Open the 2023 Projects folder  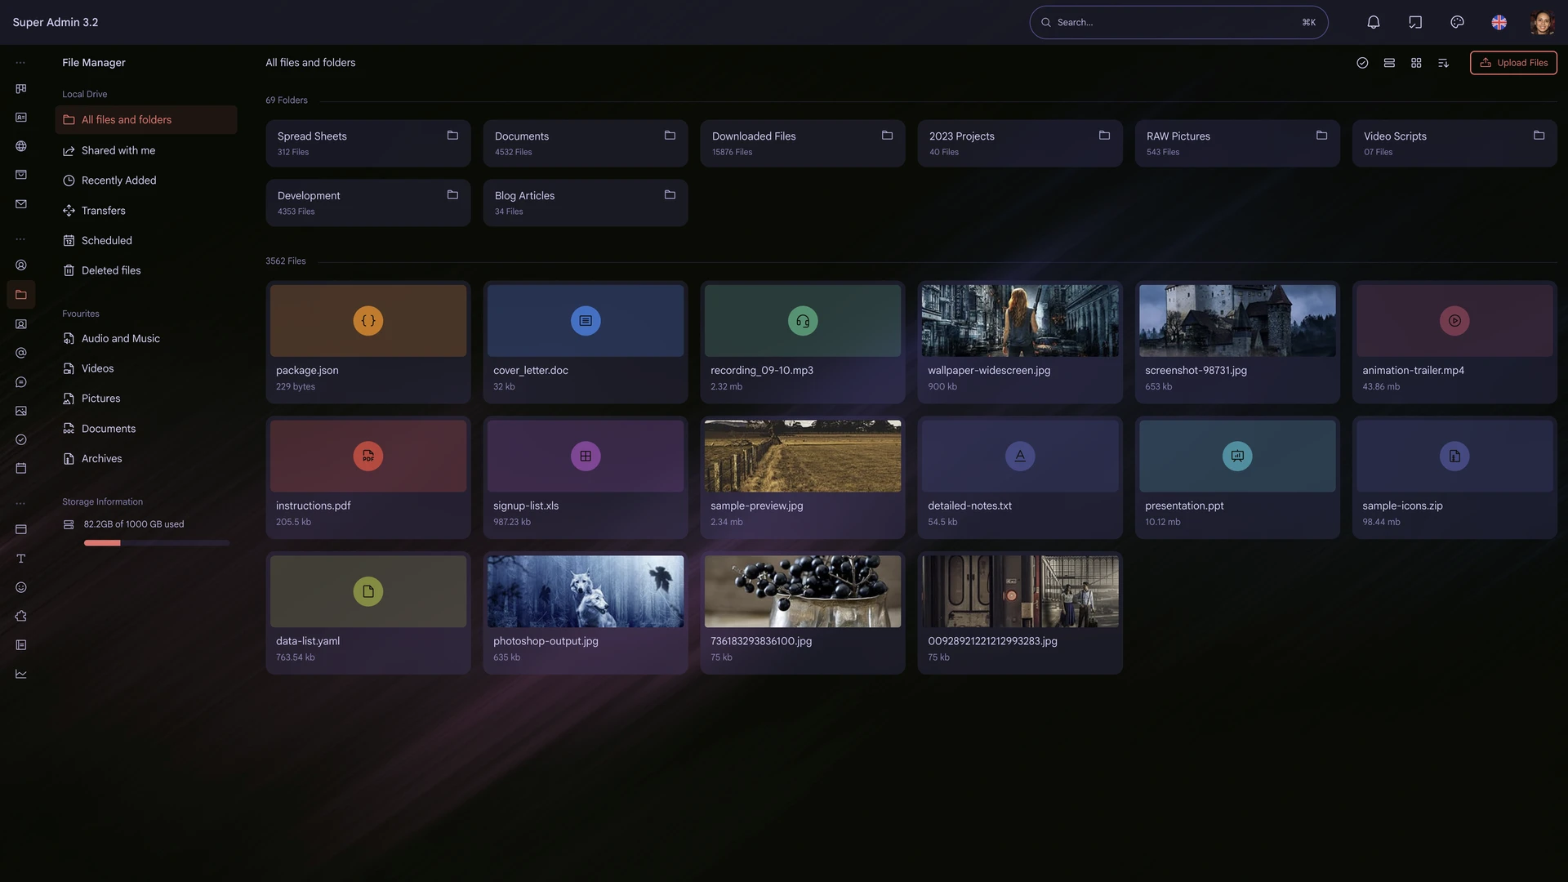pos(1019,144)
